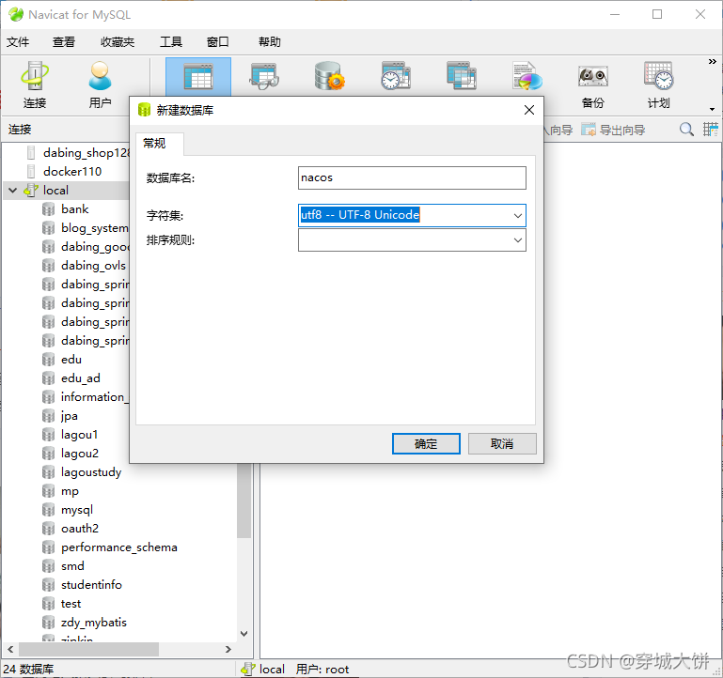Open the Connection (连接) toolbar icon
This screenshot has width=723, height=678.
(35, 85)
